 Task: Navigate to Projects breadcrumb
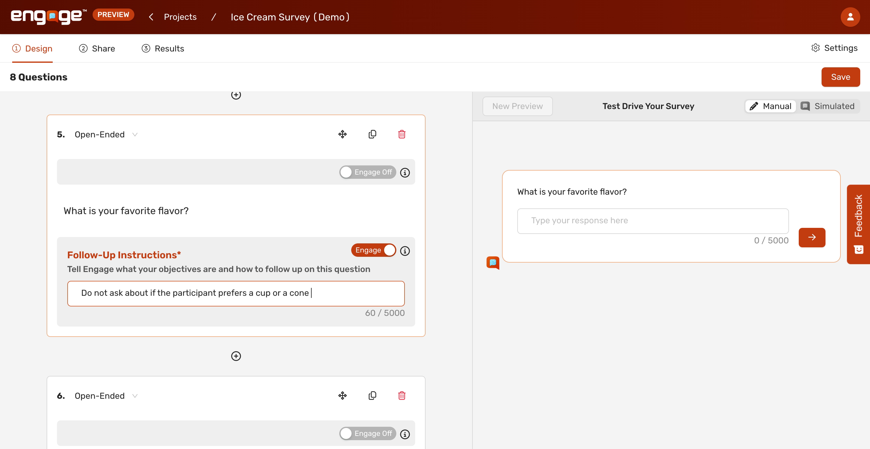pos(180,17)
